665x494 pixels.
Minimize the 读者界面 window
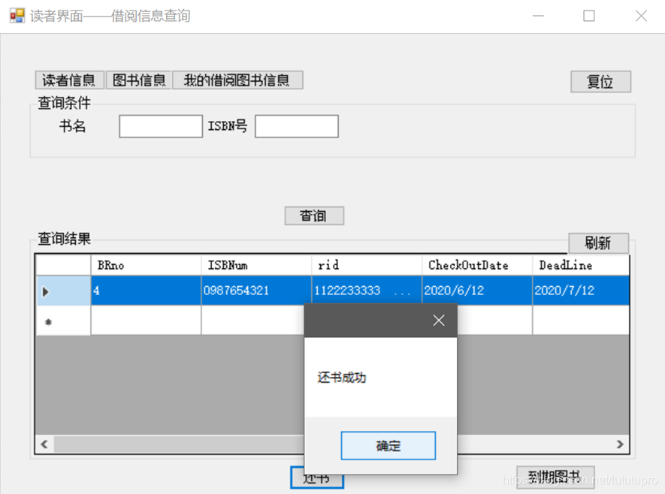pos(538,16)
